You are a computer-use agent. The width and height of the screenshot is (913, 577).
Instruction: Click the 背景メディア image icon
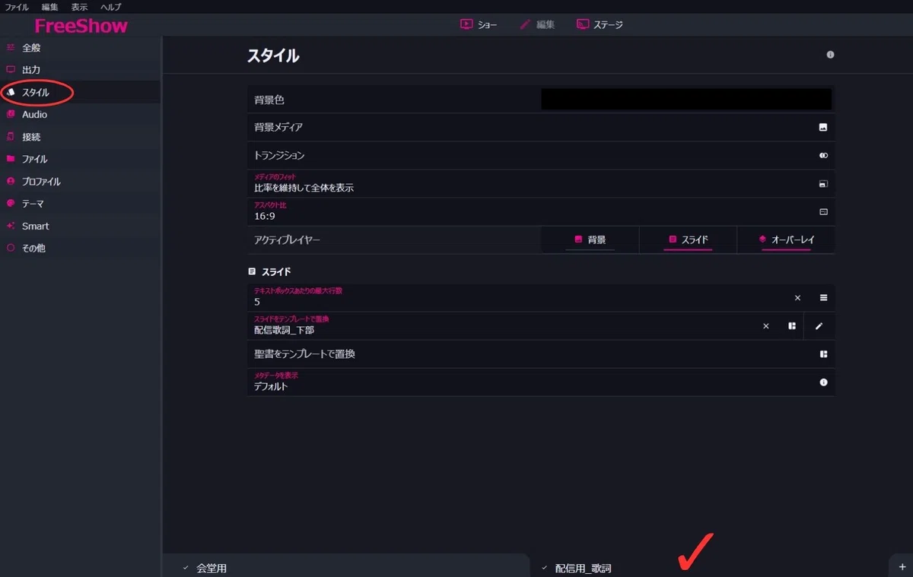click(823, 127)
